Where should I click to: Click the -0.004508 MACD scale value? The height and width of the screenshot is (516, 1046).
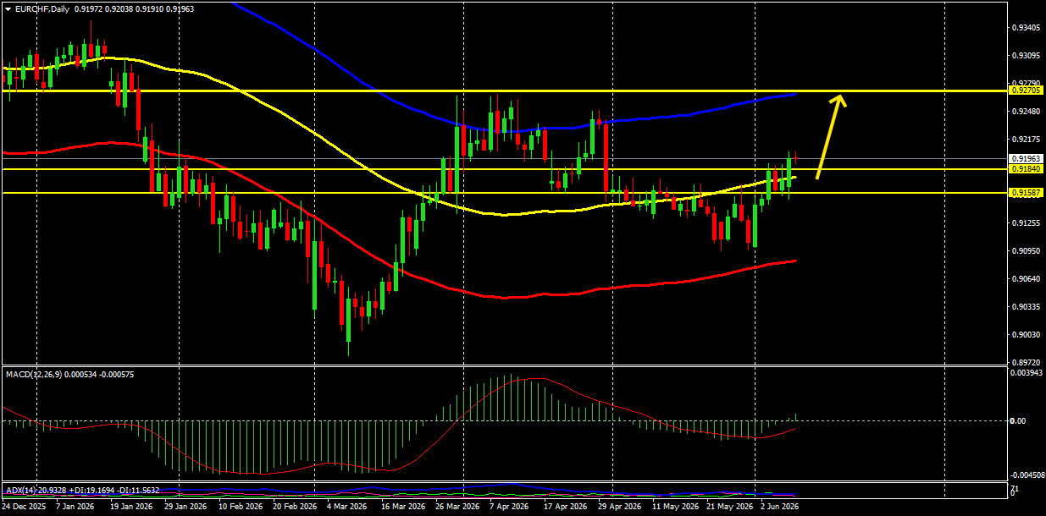click(x=1027, y=475)
